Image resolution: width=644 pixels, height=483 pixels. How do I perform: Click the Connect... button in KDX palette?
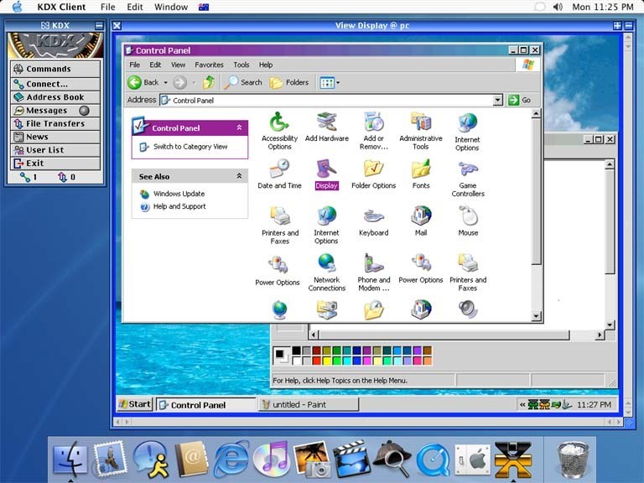pyautogui.click(x=55, y=84)
